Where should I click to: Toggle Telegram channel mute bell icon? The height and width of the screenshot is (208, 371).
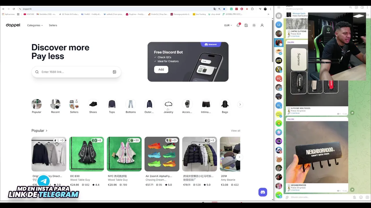pyautogui.click(x=354, y=197)
